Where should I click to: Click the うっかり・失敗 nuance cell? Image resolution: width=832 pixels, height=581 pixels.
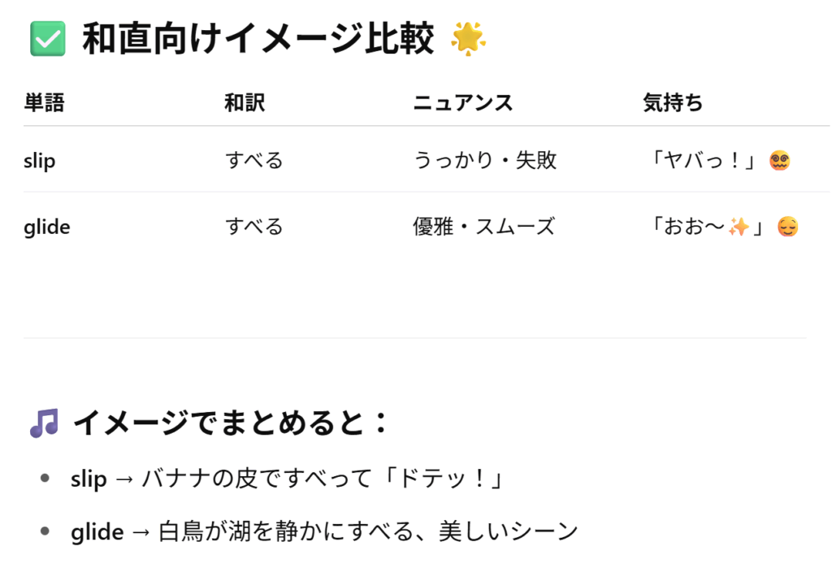click(x=485, y=160)
